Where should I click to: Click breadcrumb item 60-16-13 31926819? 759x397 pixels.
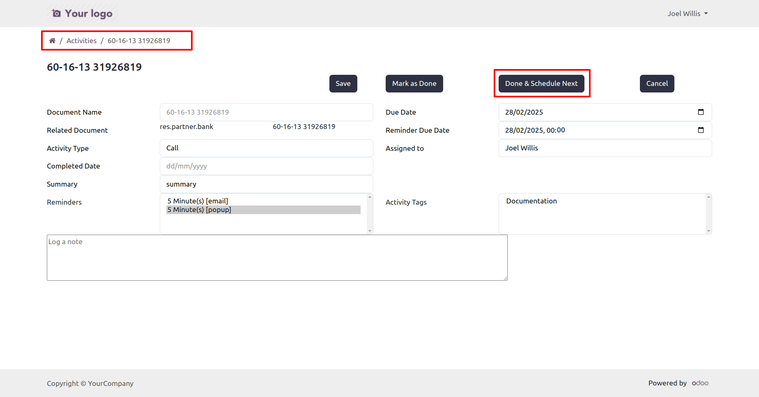tap(139, 41)
